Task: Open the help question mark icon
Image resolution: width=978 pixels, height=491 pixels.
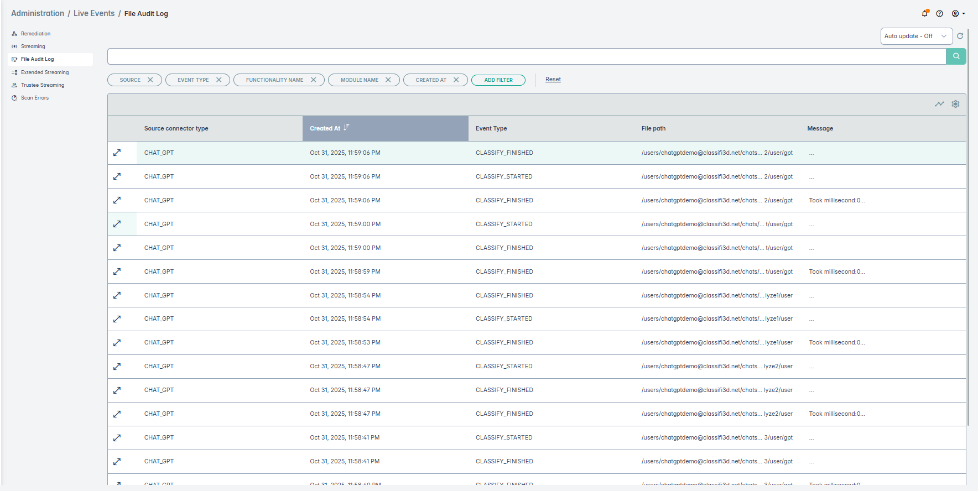Action: point(939,14)
